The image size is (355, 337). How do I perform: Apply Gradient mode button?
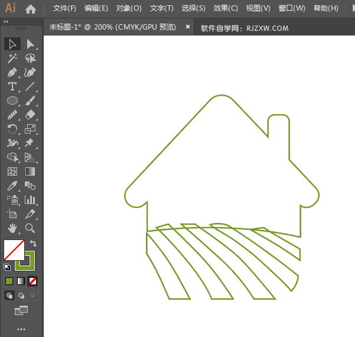[x=21, y=281]
